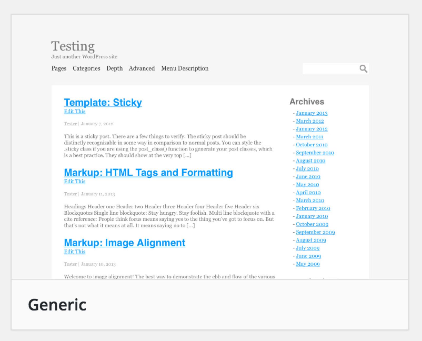Image resolution: width=422 pixels, height=341 pixels.
Task: Open the Template: Sticky post title
Action: pyautogui.click(x=103, y=102)
